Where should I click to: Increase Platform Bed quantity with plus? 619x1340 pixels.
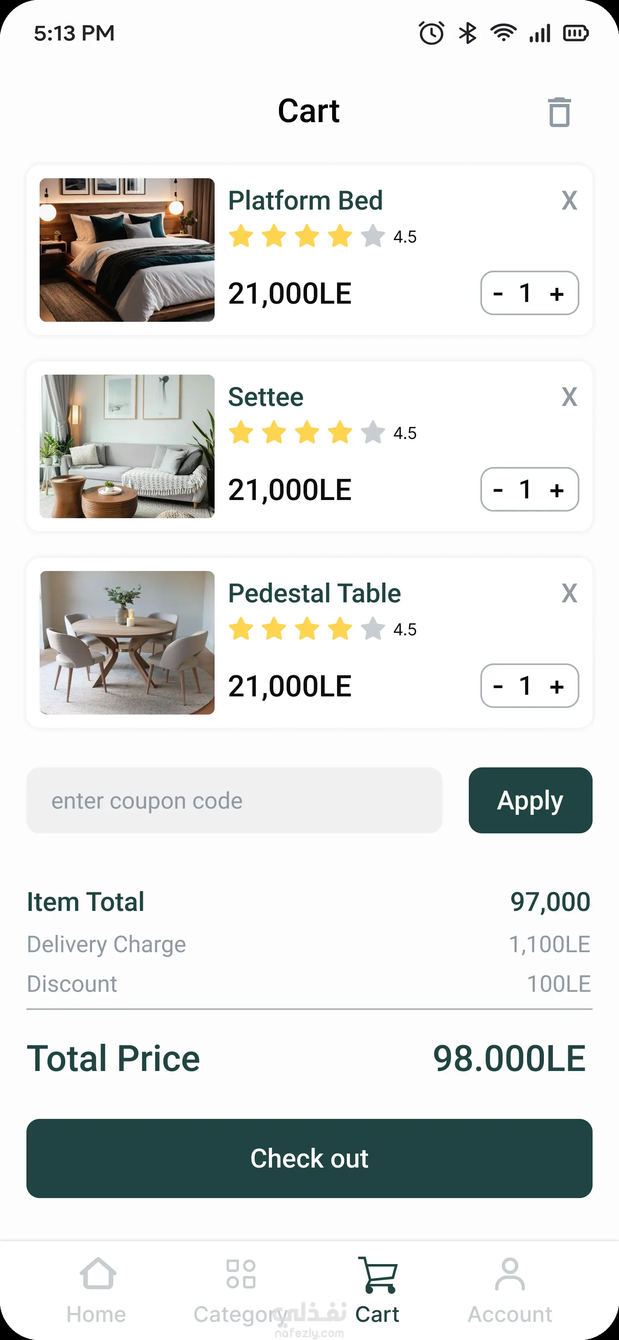tap(557, 294)
